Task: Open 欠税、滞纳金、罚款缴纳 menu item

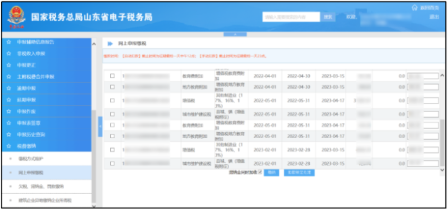Action: click(41, 186)
